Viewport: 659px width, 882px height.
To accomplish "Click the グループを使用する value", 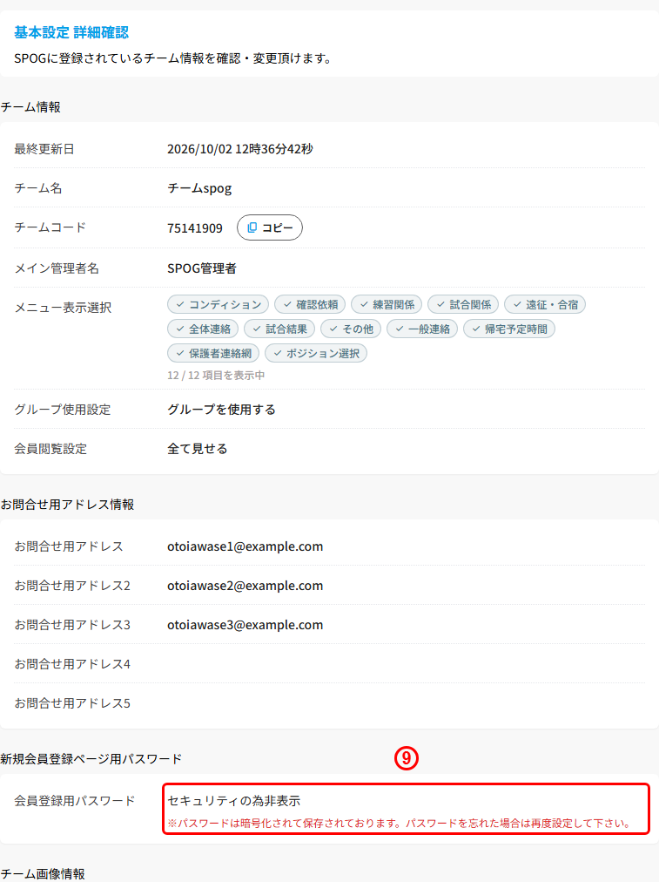I will [x=221, y=410].
